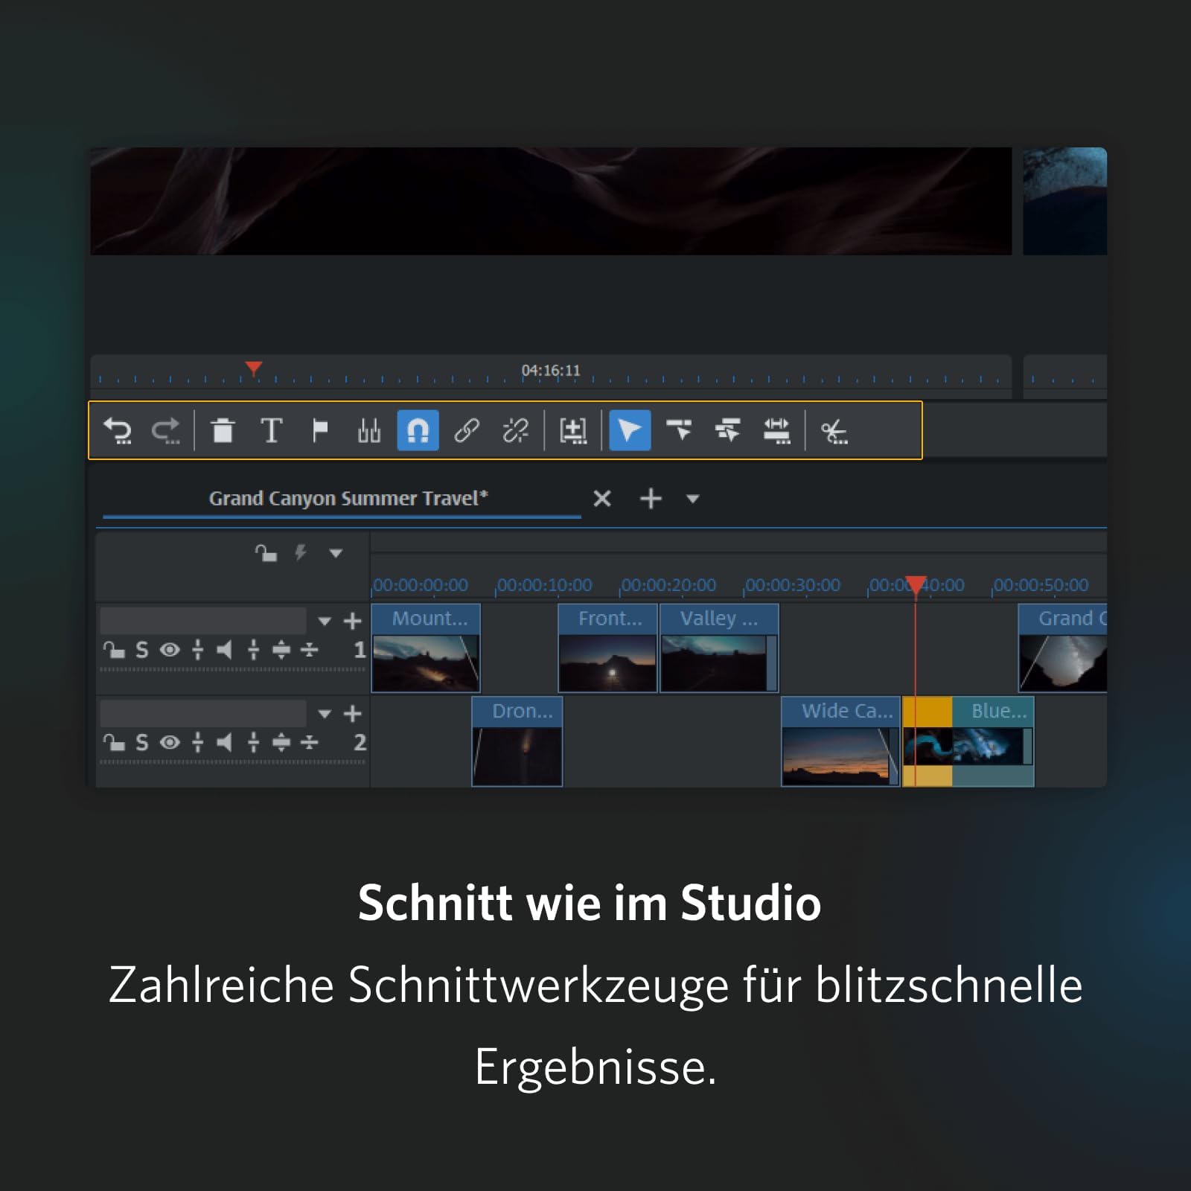Click 00:00:20:00 on the timeline ruler

point(668,585)
